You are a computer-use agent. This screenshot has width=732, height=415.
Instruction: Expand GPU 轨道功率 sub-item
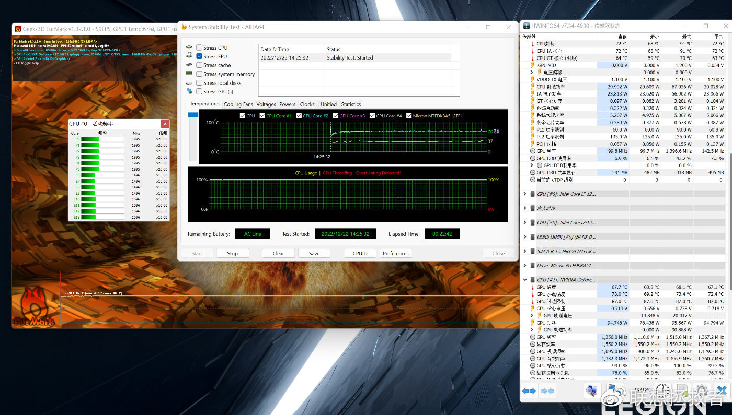click(x=532, y=330)
